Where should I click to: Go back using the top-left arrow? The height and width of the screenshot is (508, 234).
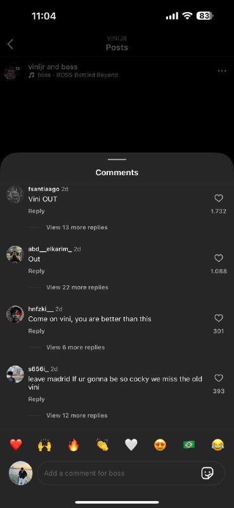pos(10,44)
